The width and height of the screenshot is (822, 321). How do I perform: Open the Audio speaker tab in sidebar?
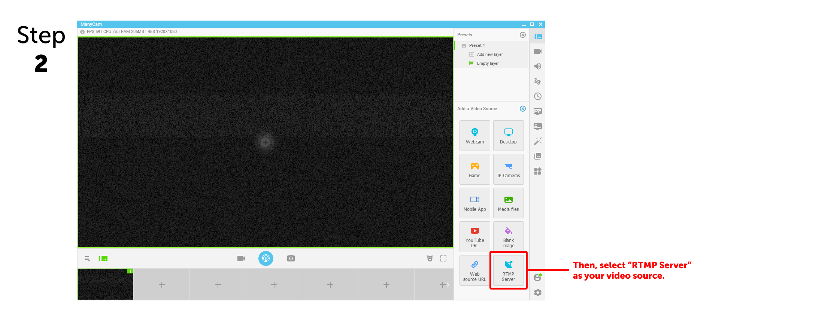[x=538, y=66]
